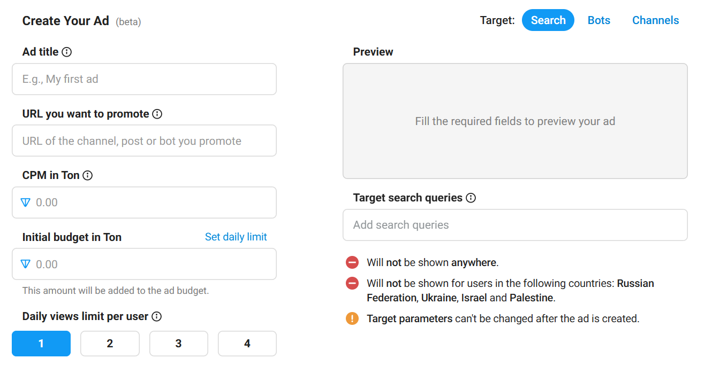Click info icon beside URL you want to promote

[157, 114]
